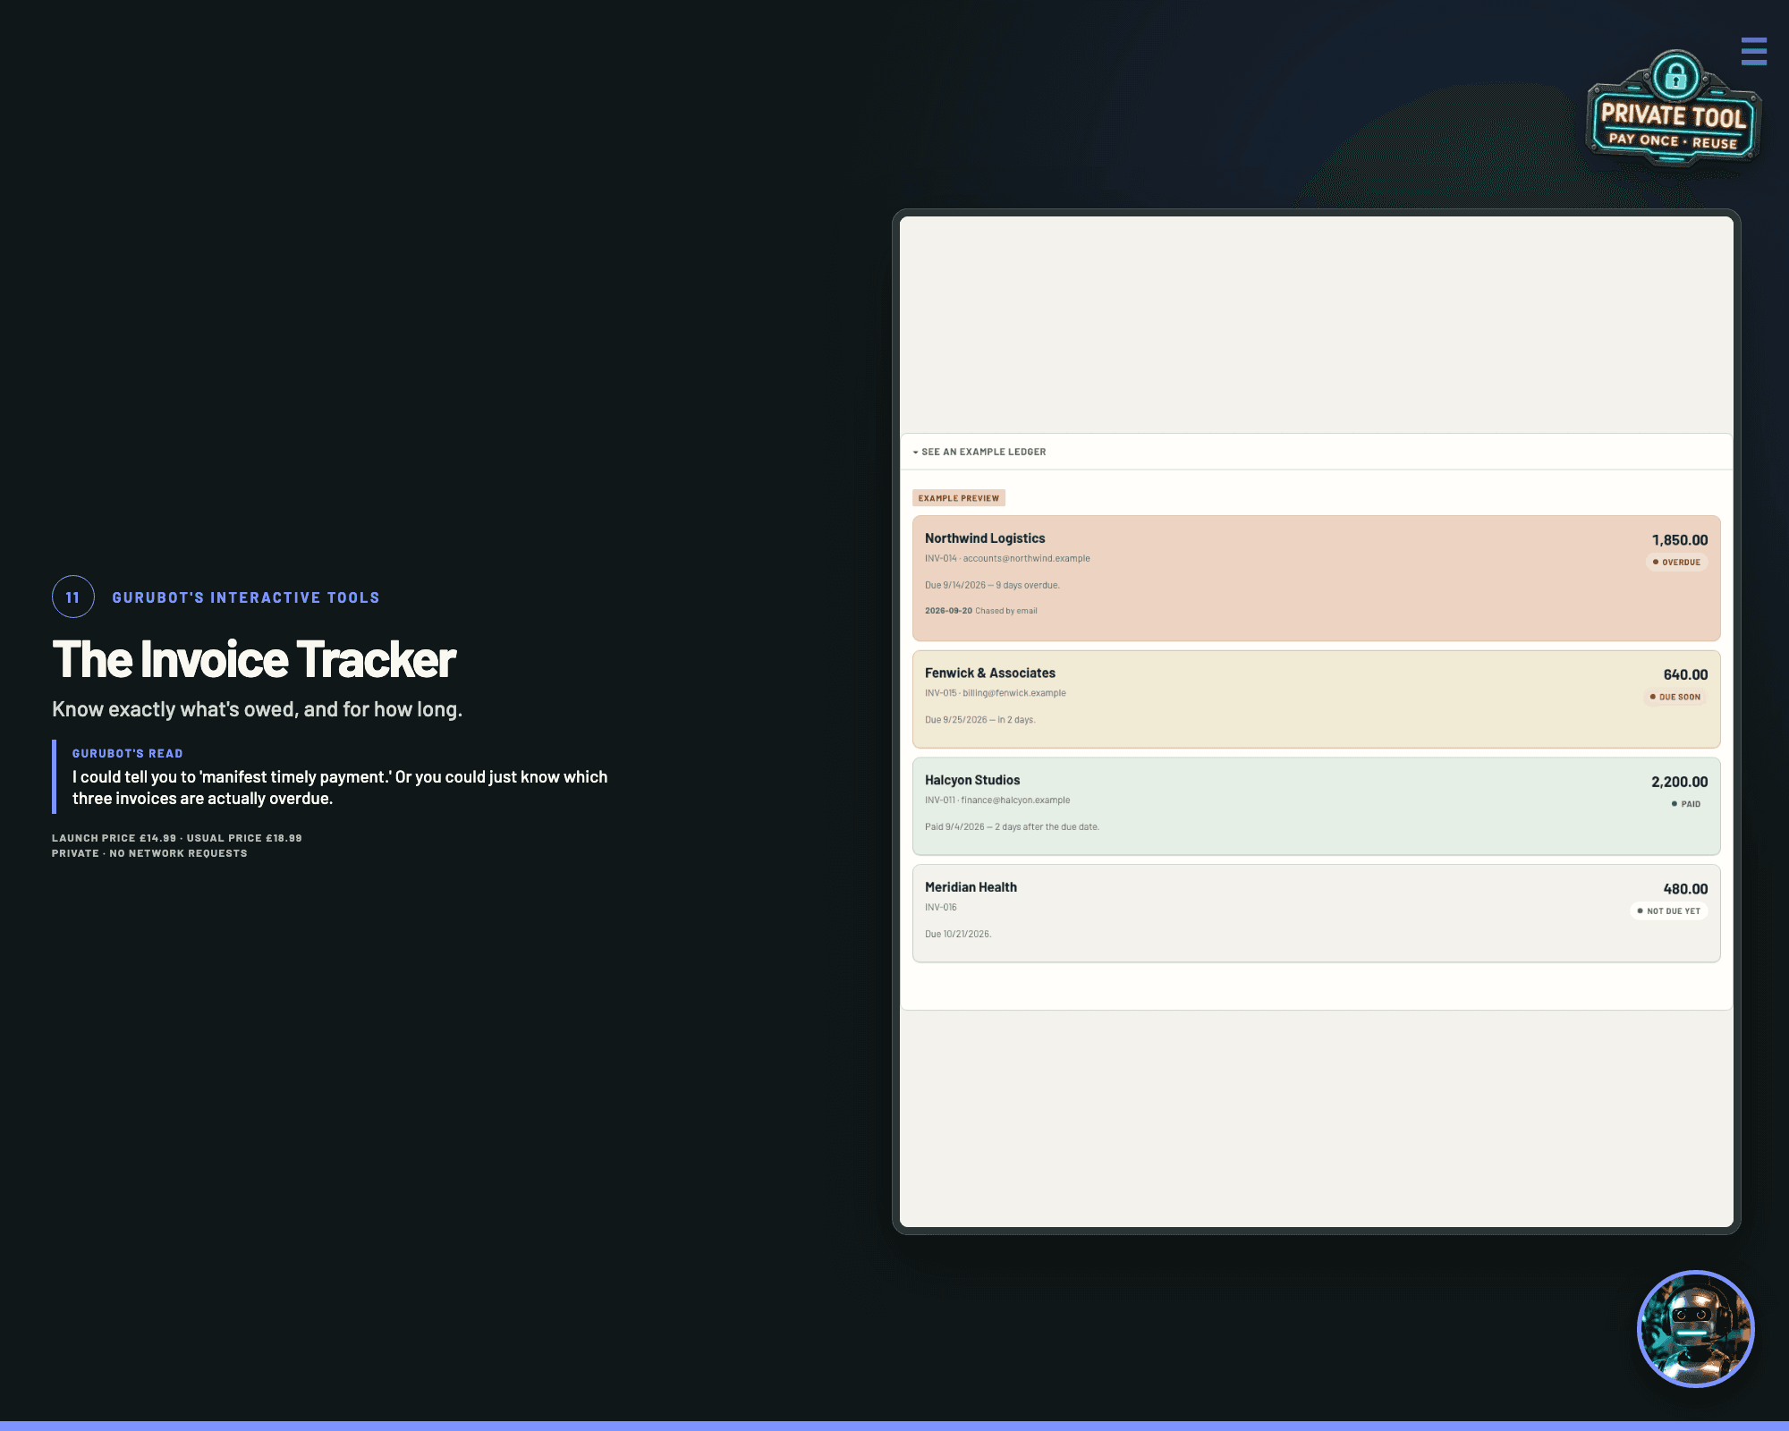Viewport: 1789px width, 1431px height.
Task: Click the billing@fenwick.example email text
Action: click(x=1014, y=692)
